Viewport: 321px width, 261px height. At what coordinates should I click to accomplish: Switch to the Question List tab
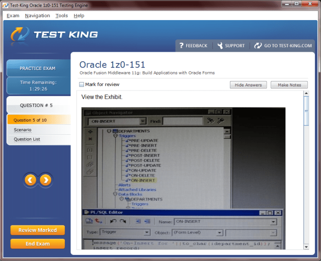click(27, 139)
